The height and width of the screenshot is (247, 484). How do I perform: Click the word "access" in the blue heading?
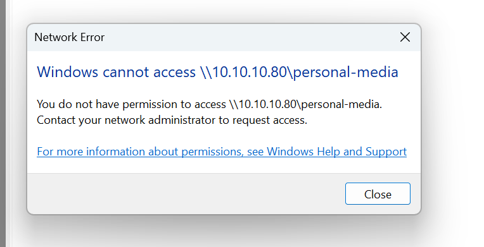[x=174, y=73]
